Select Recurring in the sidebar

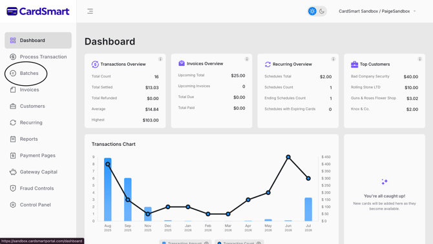pos(38,123)
